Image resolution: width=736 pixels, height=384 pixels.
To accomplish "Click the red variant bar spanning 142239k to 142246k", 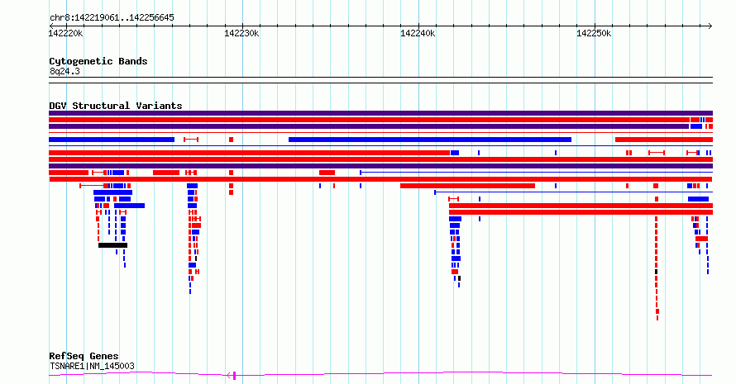I will click(467, 186).
